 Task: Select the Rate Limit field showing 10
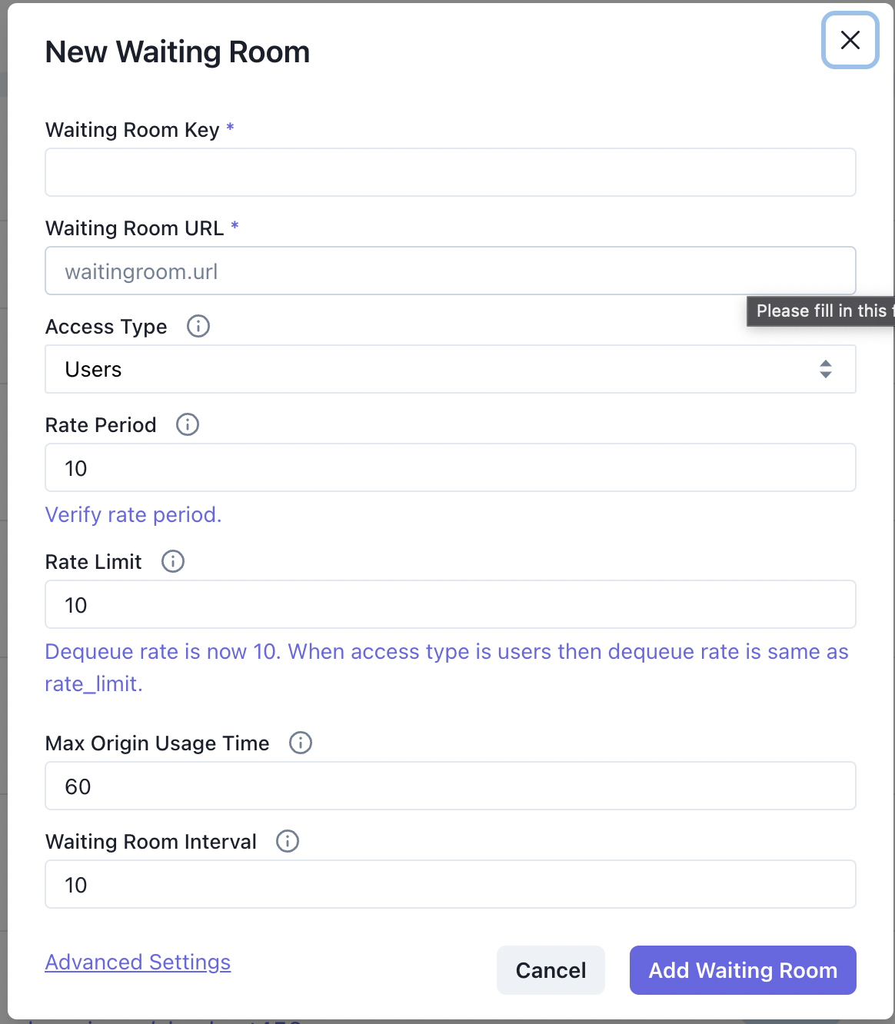[x=450, y=604]
